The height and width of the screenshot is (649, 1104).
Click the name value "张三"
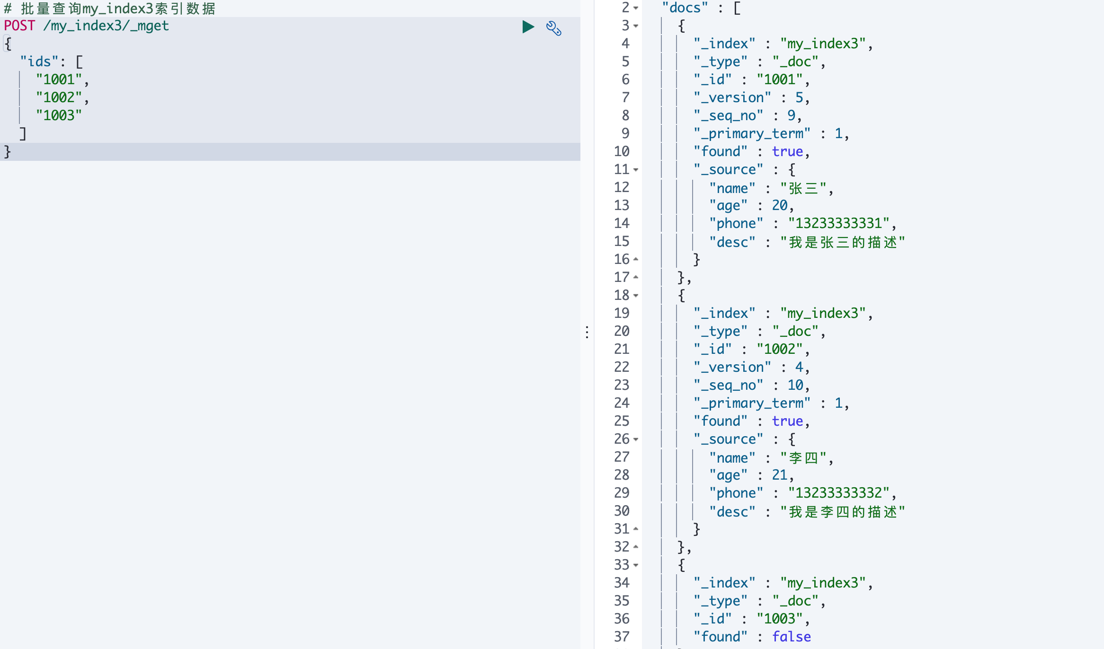pos(803,188)
